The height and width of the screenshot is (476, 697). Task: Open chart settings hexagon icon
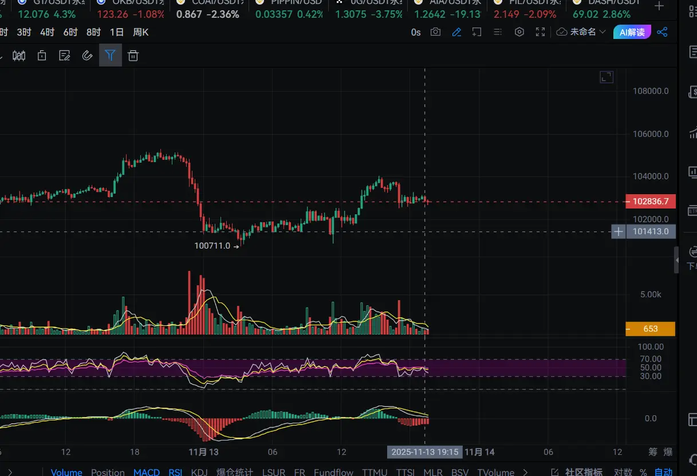pyautogui.click(x=519, y=32)
